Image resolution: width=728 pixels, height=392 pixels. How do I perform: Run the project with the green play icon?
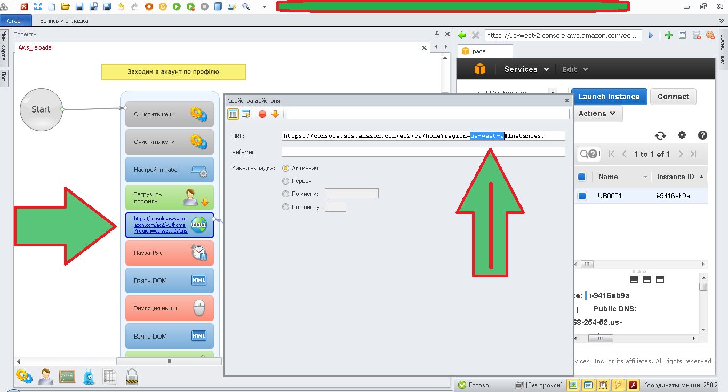pyautogui.click(x=177, y=6)
